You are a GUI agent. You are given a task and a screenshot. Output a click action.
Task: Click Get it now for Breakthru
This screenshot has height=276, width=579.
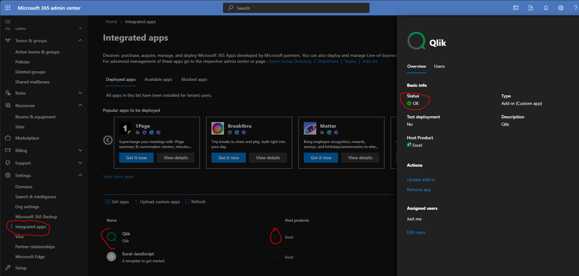tap(229, 157)
